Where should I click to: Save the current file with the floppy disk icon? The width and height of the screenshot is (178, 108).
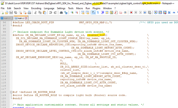(11, 13)
